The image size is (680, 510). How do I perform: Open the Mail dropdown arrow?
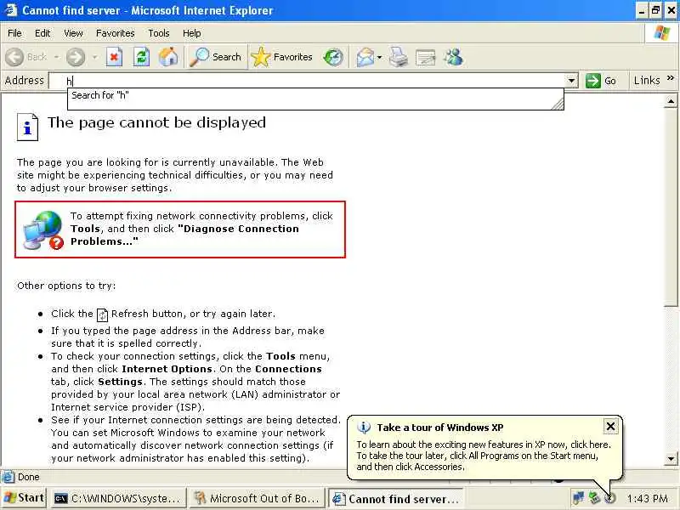(x=379, y=57)
